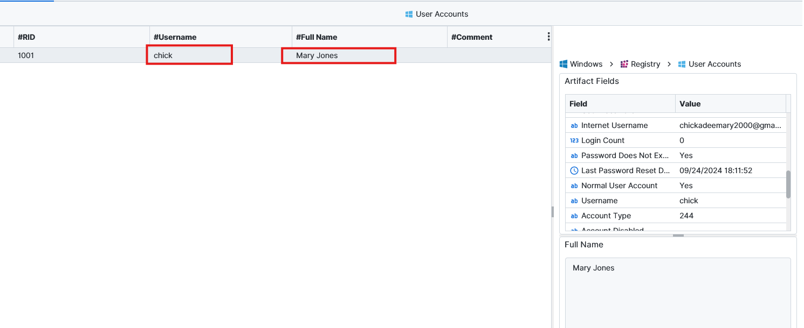This screenshot has width=804, height=328.
Task: Sort by the #Username column header
Action: point(175,37)
